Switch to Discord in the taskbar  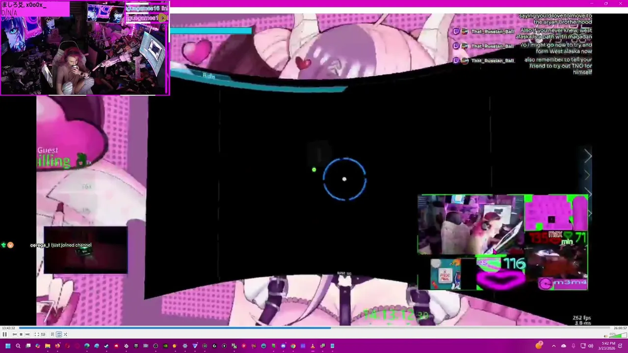[x=283, y=346]
